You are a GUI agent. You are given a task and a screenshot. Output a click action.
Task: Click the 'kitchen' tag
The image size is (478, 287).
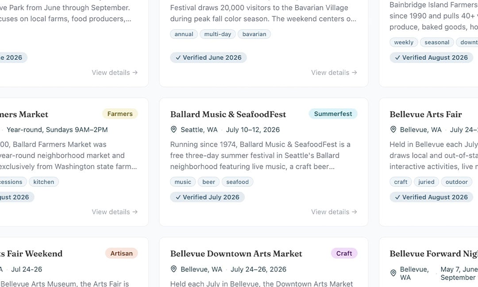pos(43,182)
